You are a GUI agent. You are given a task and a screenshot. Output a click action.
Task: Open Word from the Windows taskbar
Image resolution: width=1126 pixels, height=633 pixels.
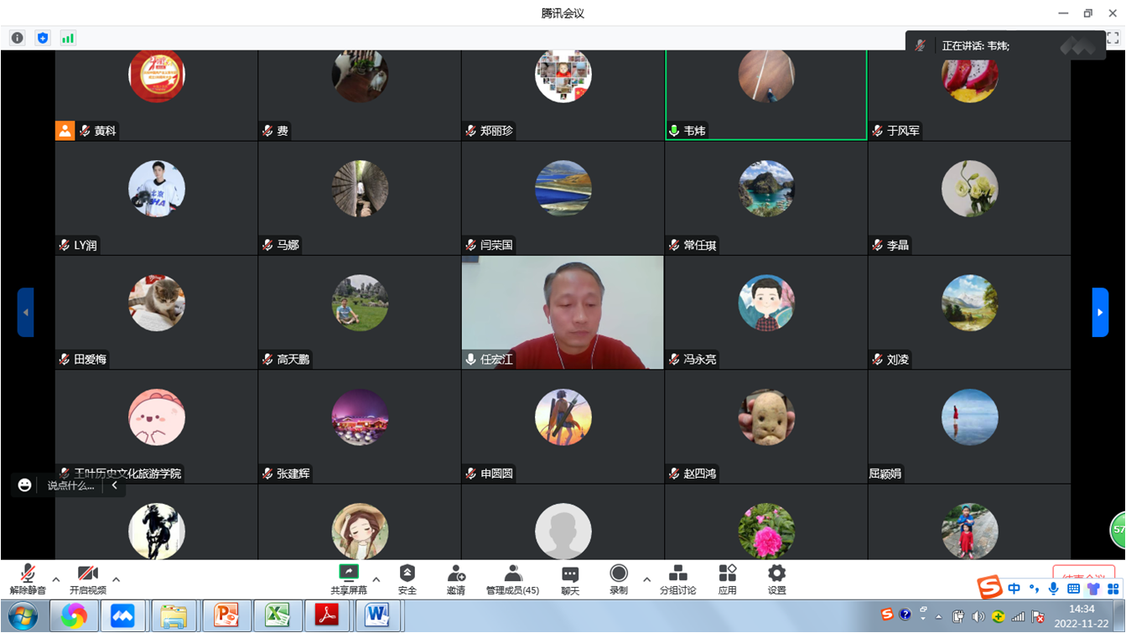click(x=377, y=616)
